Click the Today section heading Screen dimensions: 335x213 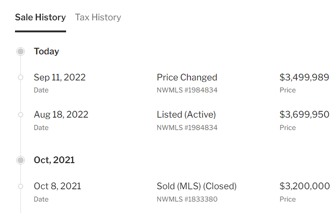pos(46,51)
